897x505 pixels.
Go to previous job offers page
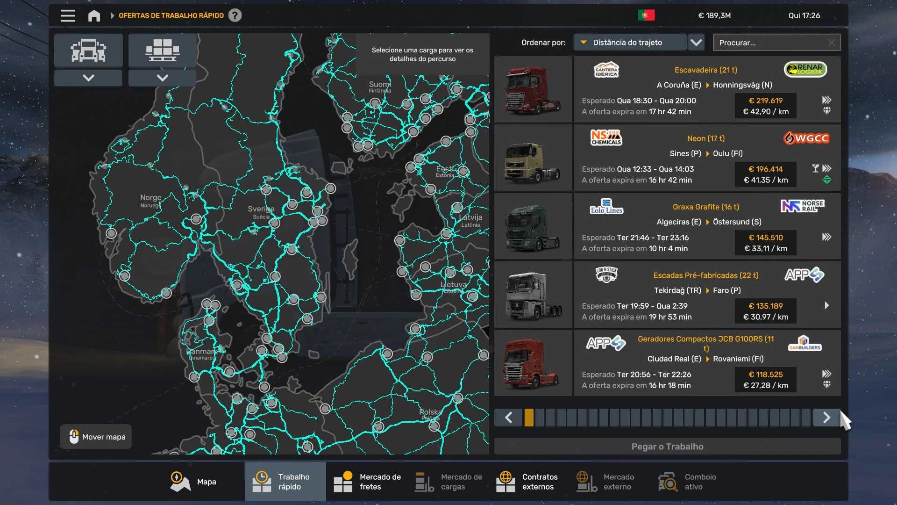509,418
